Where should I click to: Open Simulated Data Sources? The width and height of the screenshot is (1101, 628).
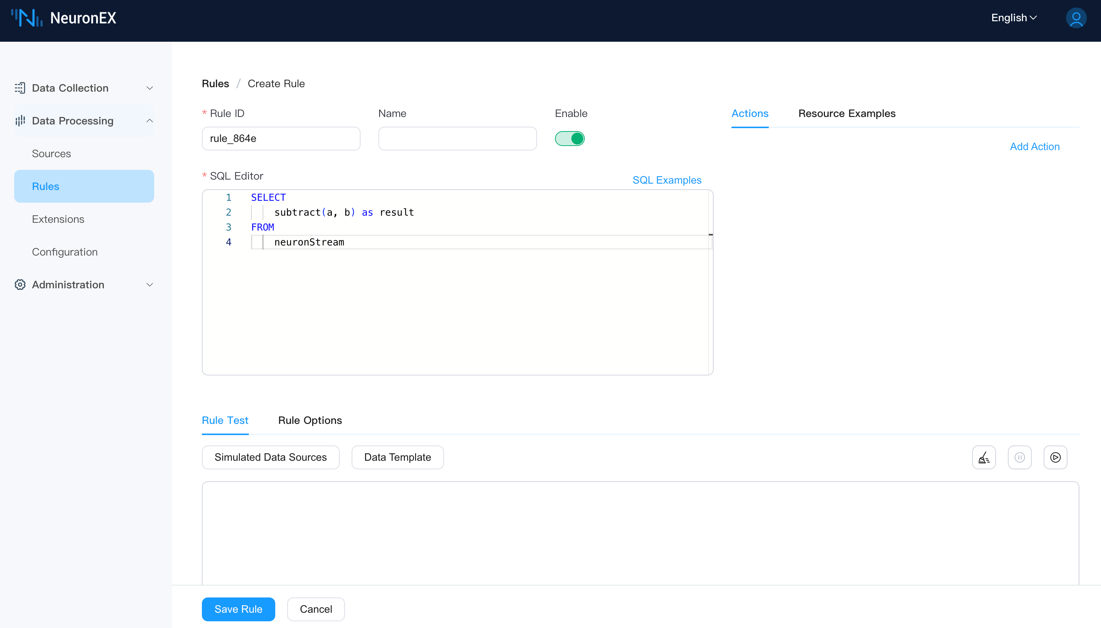click(x=270, y=457)
